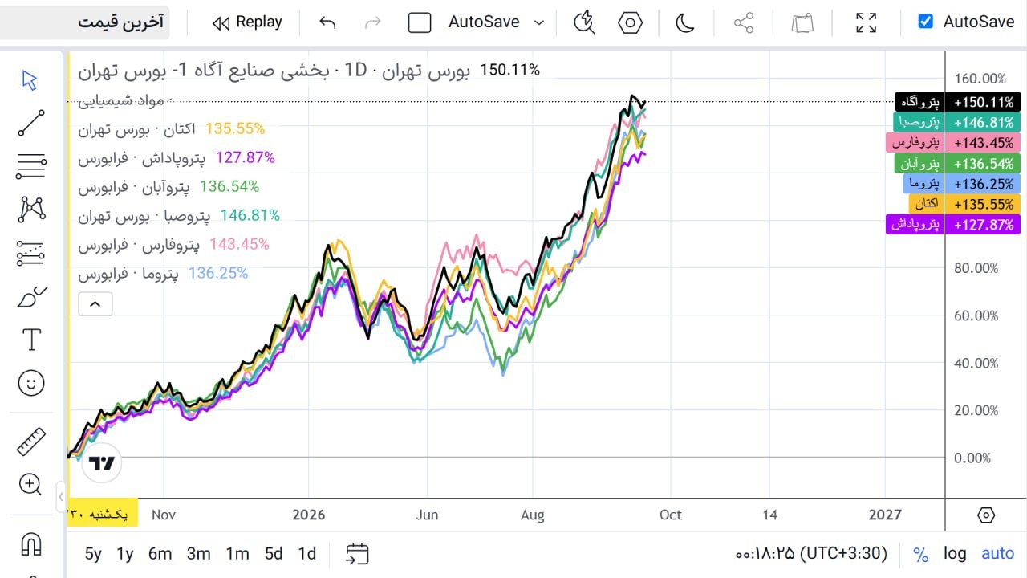Click the share chart icon
Viewport: 1027px width, 578px height.
(x=744, y=22)
